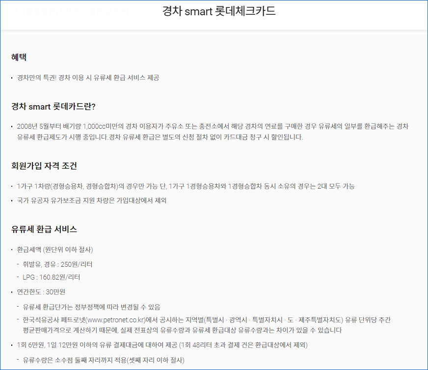Click the line '휘발유, 경유 : 250원/리터'
This screenshot has height=370, width=428.
[57, 264]
